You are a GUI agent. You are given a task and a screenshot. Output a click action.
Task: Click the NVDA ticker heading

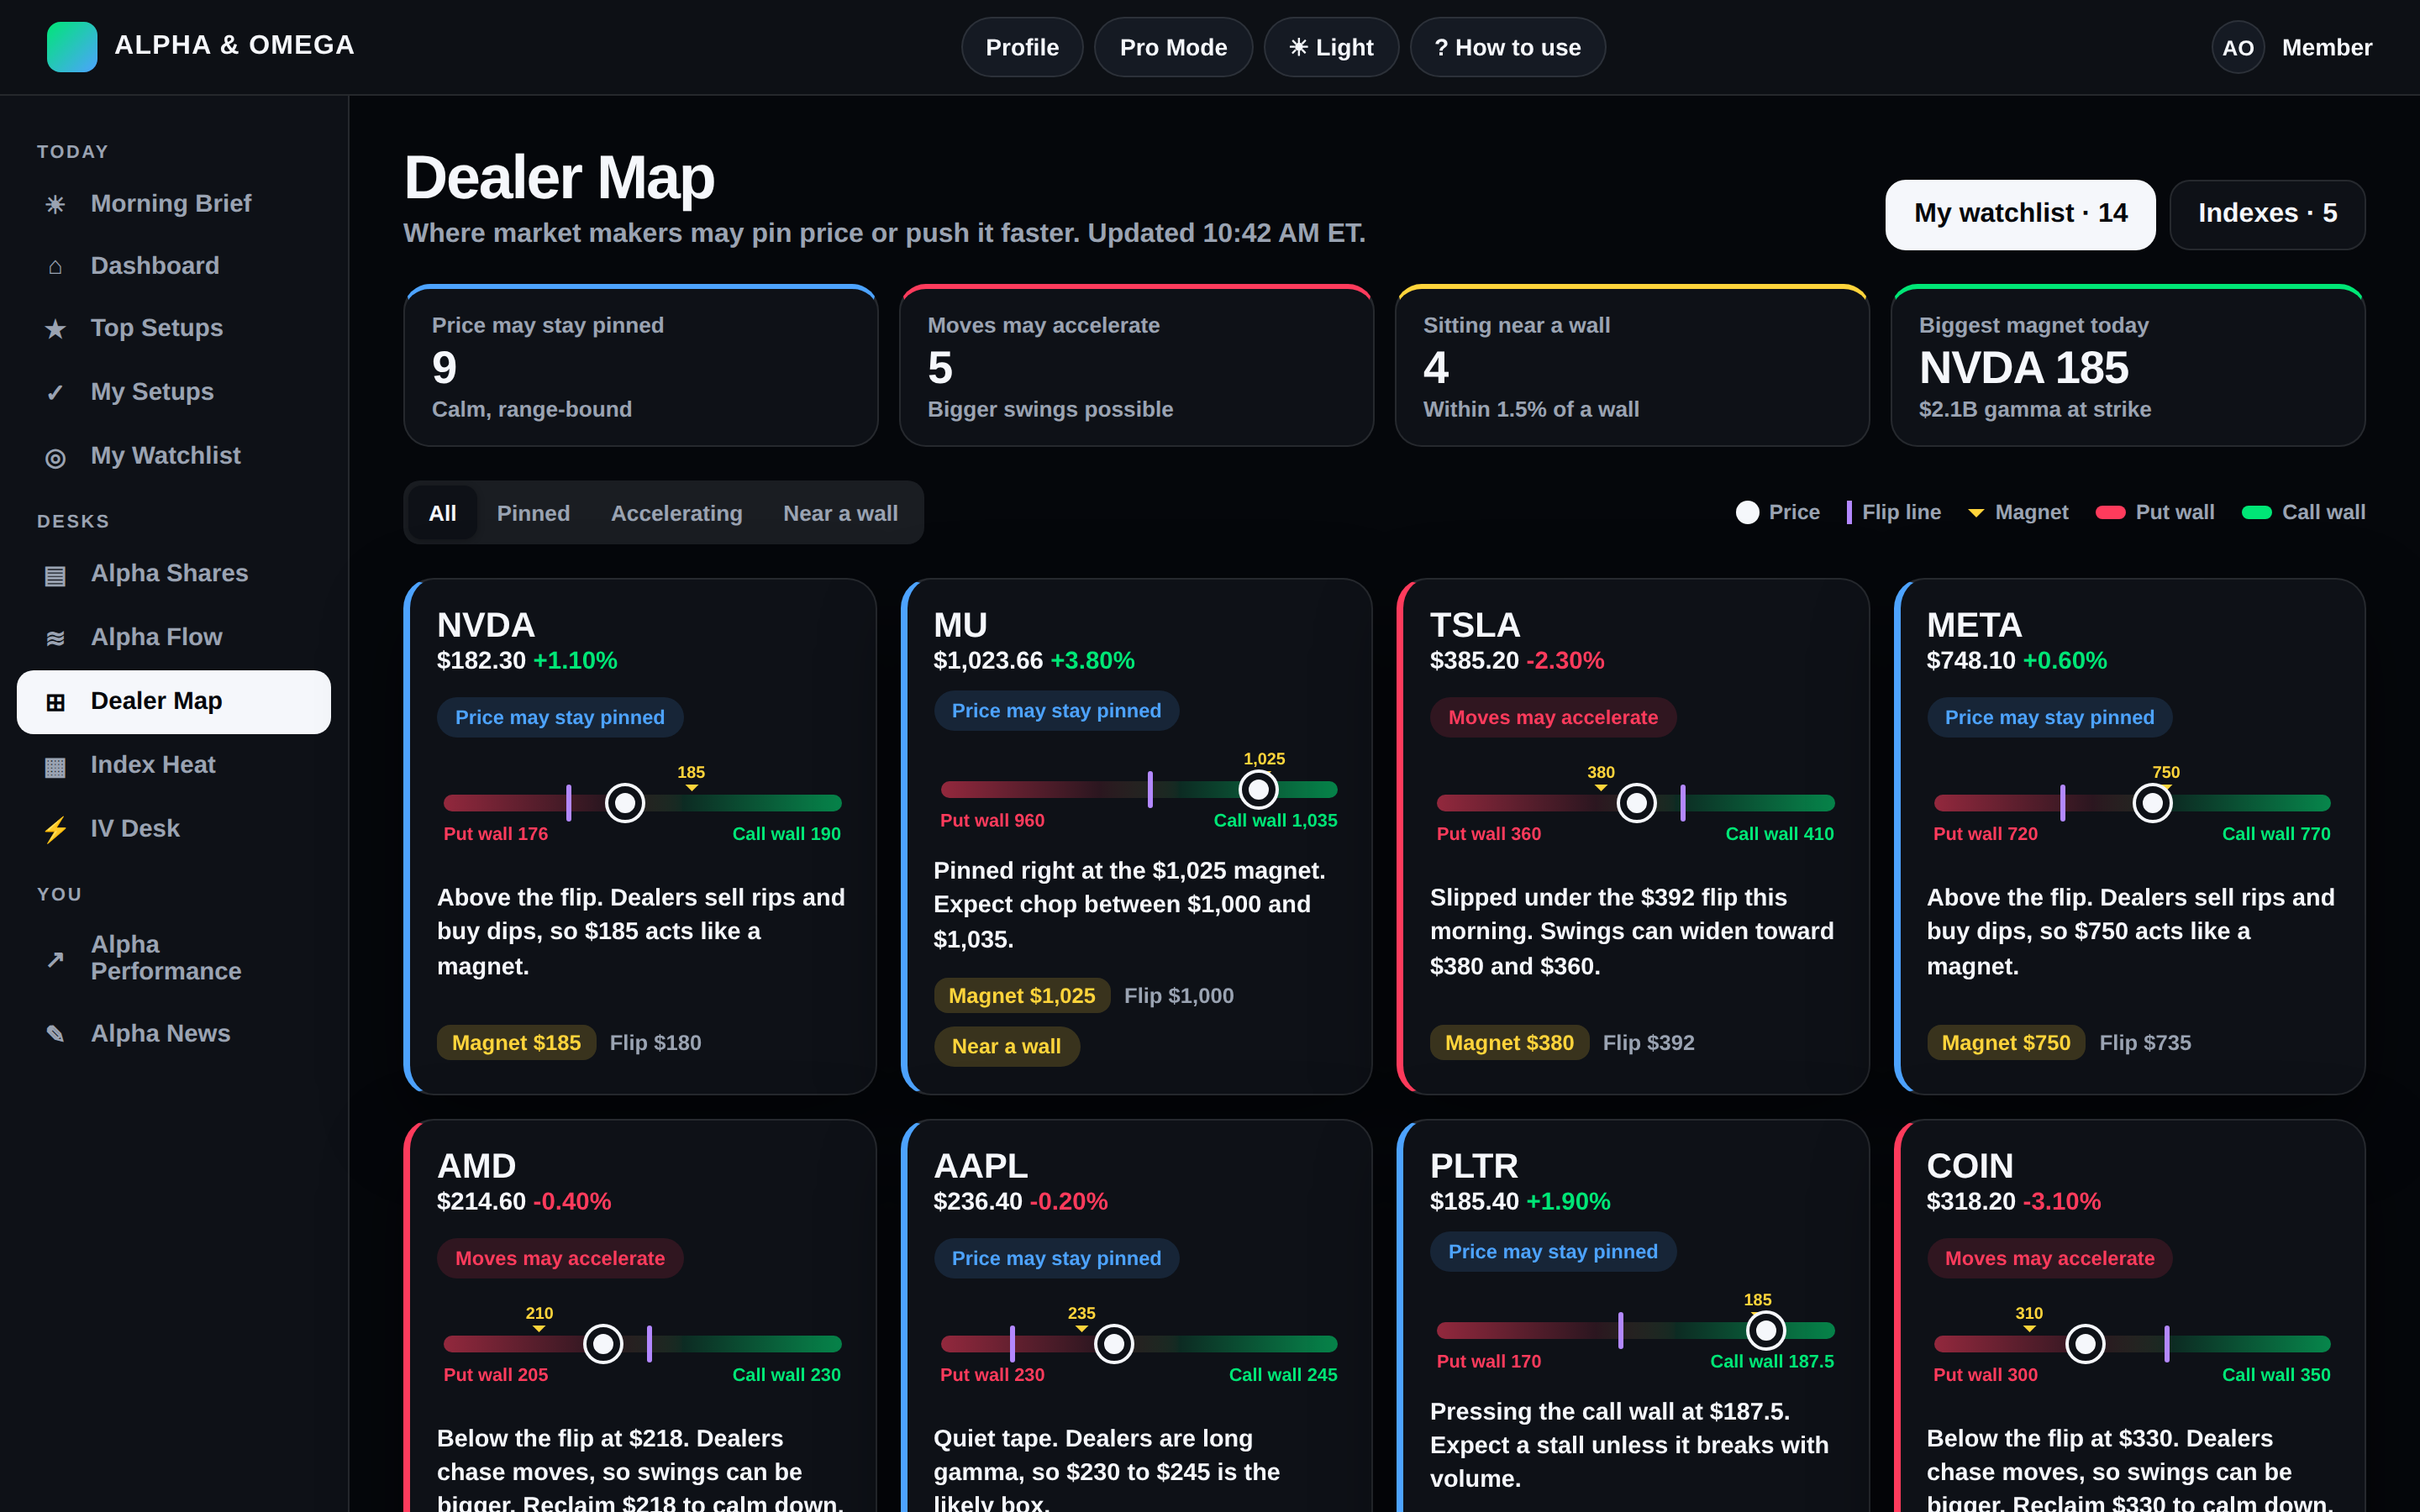(x=485, y=625)
